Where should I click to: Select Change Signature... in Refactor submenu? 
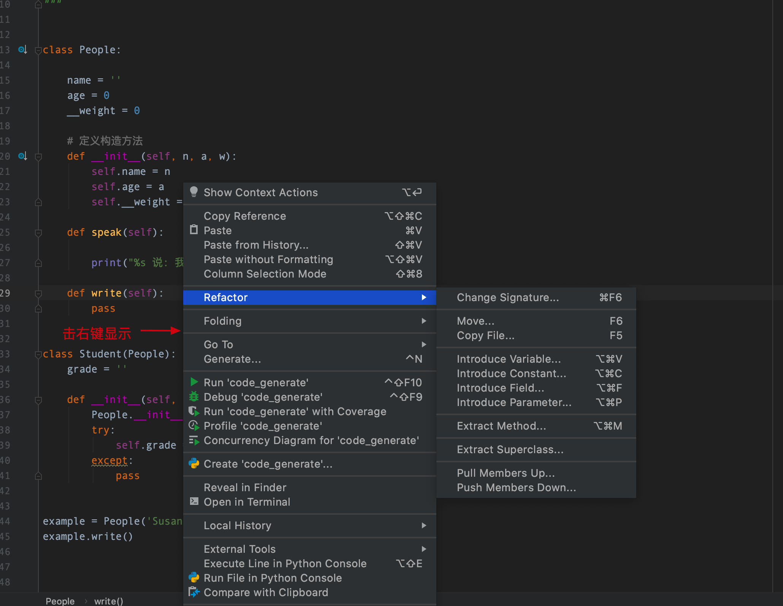pos(536,297)
